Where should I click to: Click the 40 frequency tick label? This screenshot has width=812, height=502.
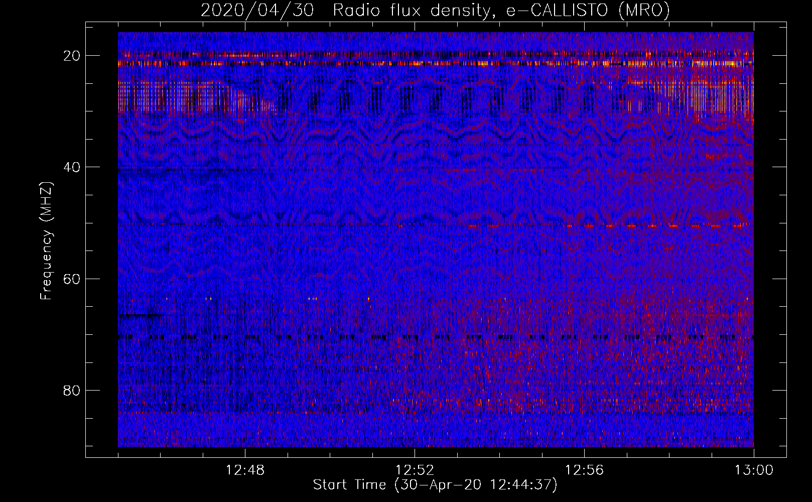coord(72,167)
